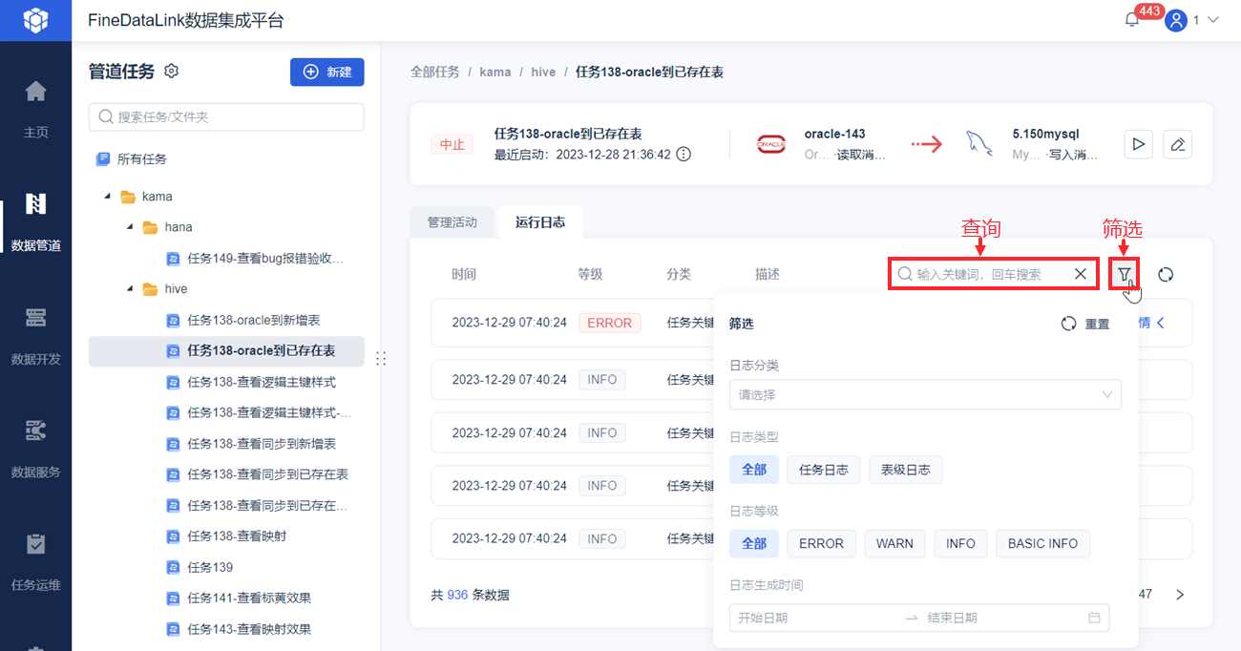The width and height of the screenshot is (1241, 651).
Task: Open task 任务138-oracle到新增表
Action: coord(255,320)
